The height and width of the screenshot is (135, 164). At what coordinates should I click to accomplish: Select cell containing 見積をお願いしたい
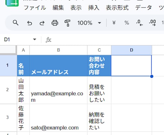click(x=99, y=90)
